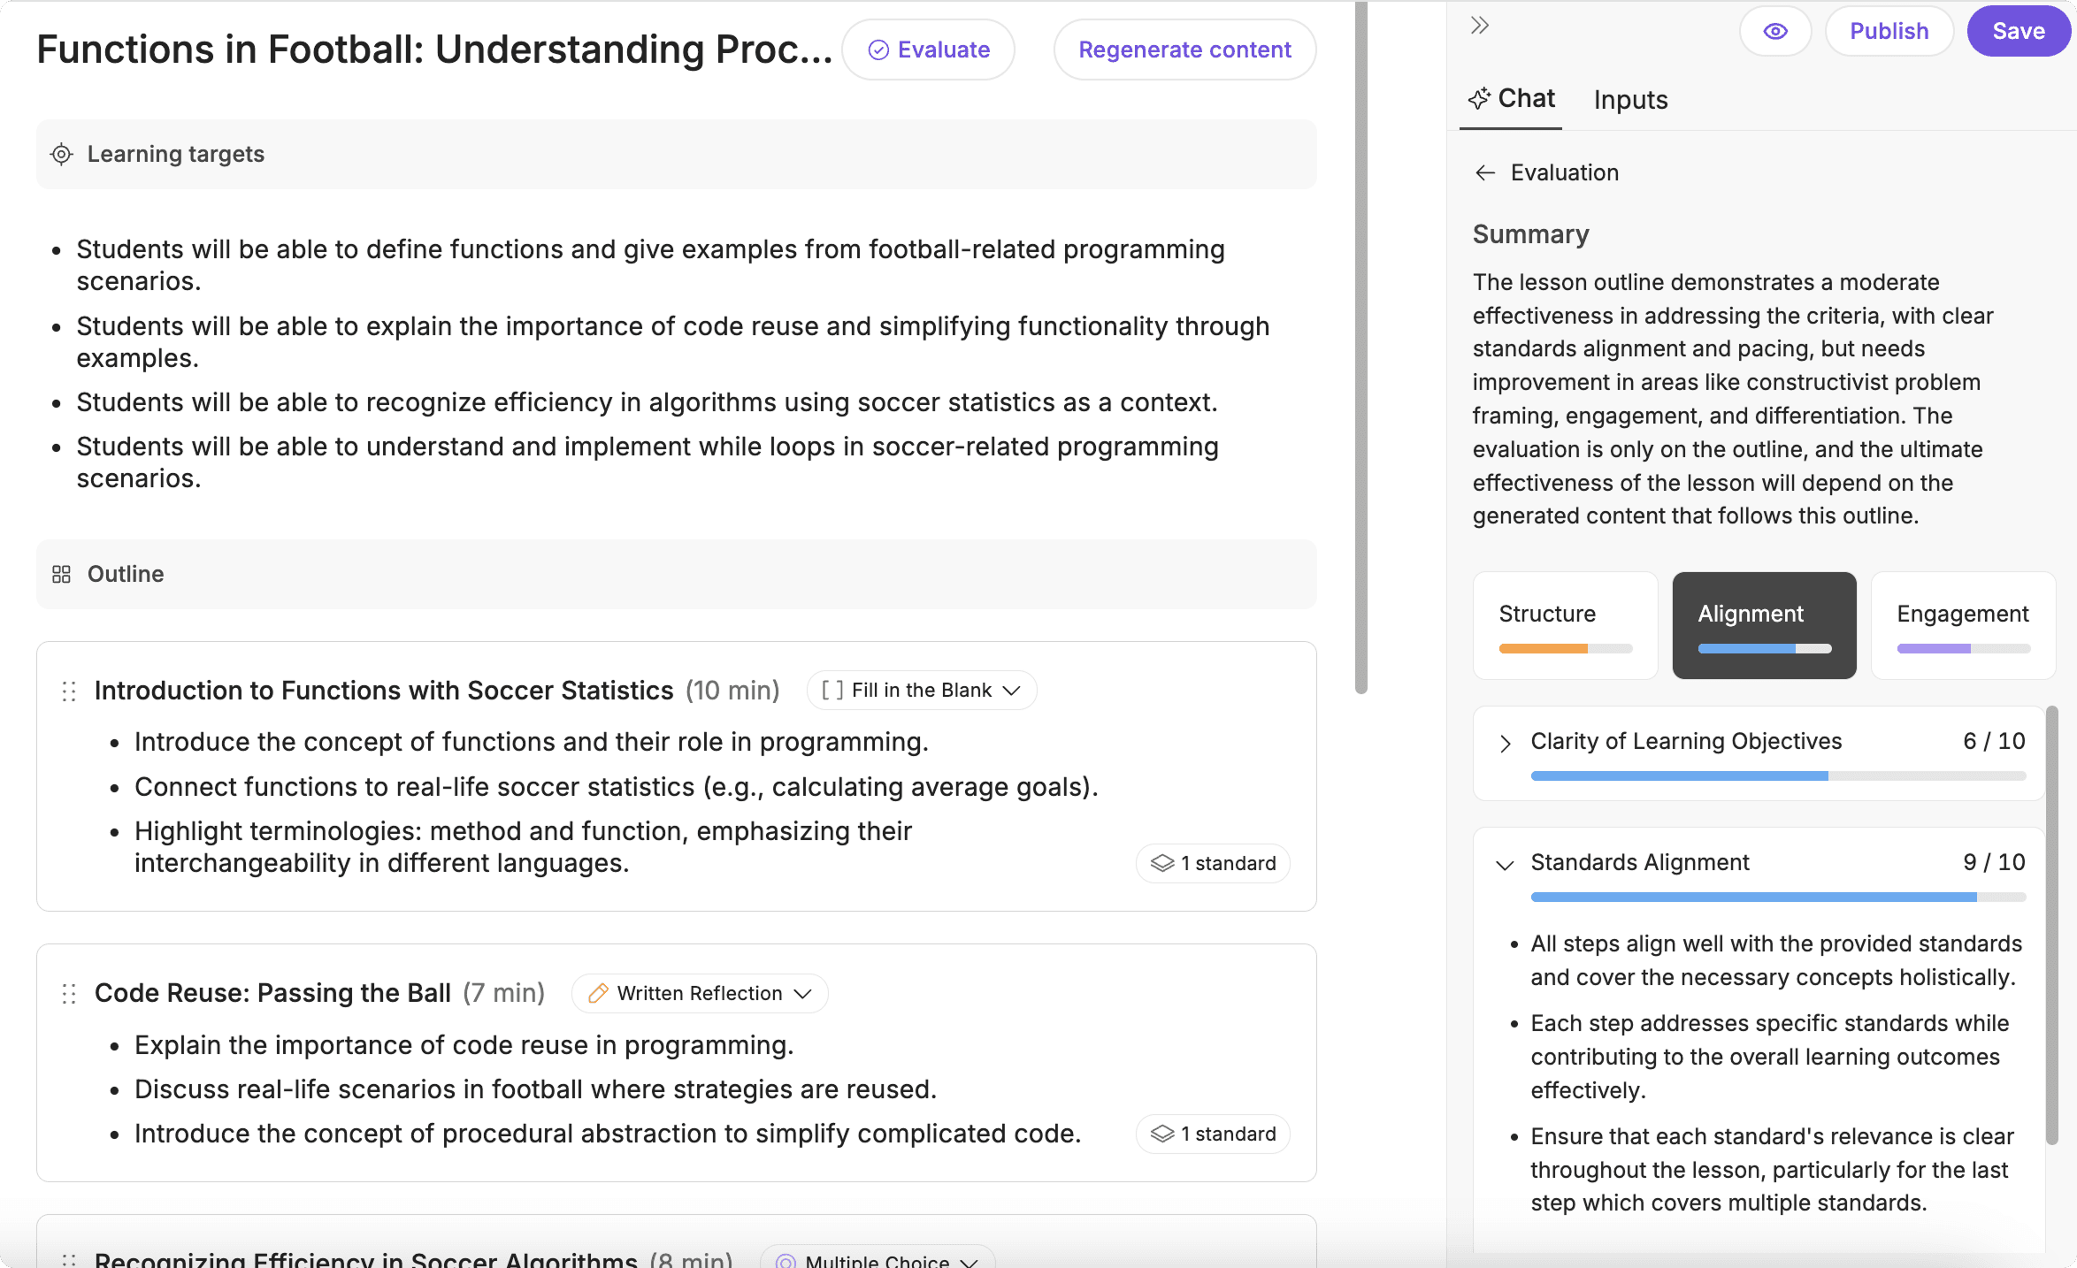Viewport: 2077px width, 1268px height.
Task: Expand Clarity of Learning Objectives
Action: [x=1505, y=744]
